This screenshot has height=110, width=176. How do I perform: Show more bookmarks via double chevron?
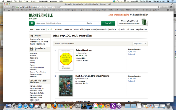[168, 10]
